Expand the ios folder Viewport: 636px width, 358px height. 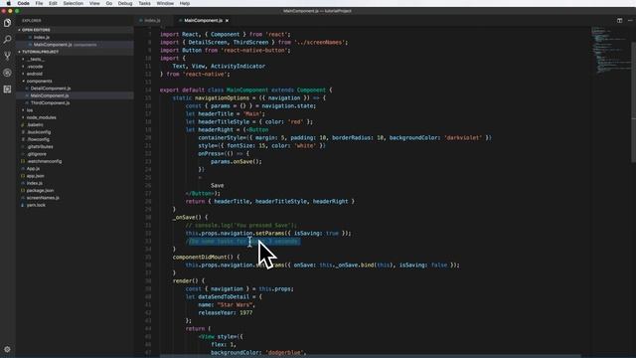(30, 110)
